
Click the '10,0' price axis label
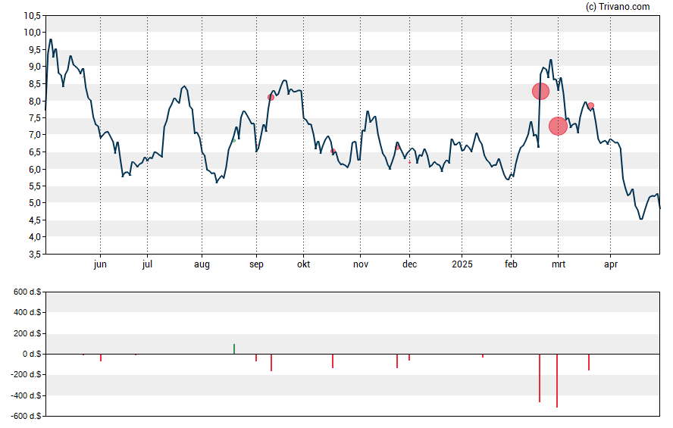tap(32, 33)
